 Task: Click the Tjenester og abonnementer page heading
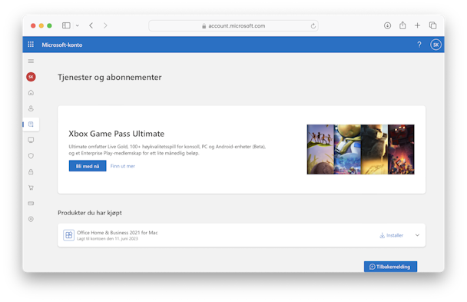[110, 78]
